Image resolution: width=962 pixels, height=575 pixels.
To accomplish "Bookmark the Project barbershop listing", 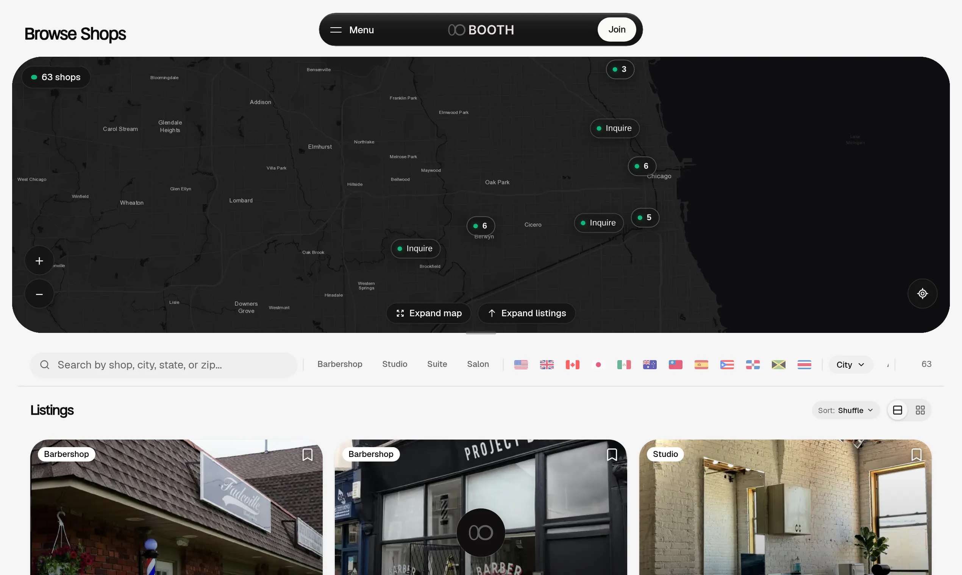I will [612, 454].
